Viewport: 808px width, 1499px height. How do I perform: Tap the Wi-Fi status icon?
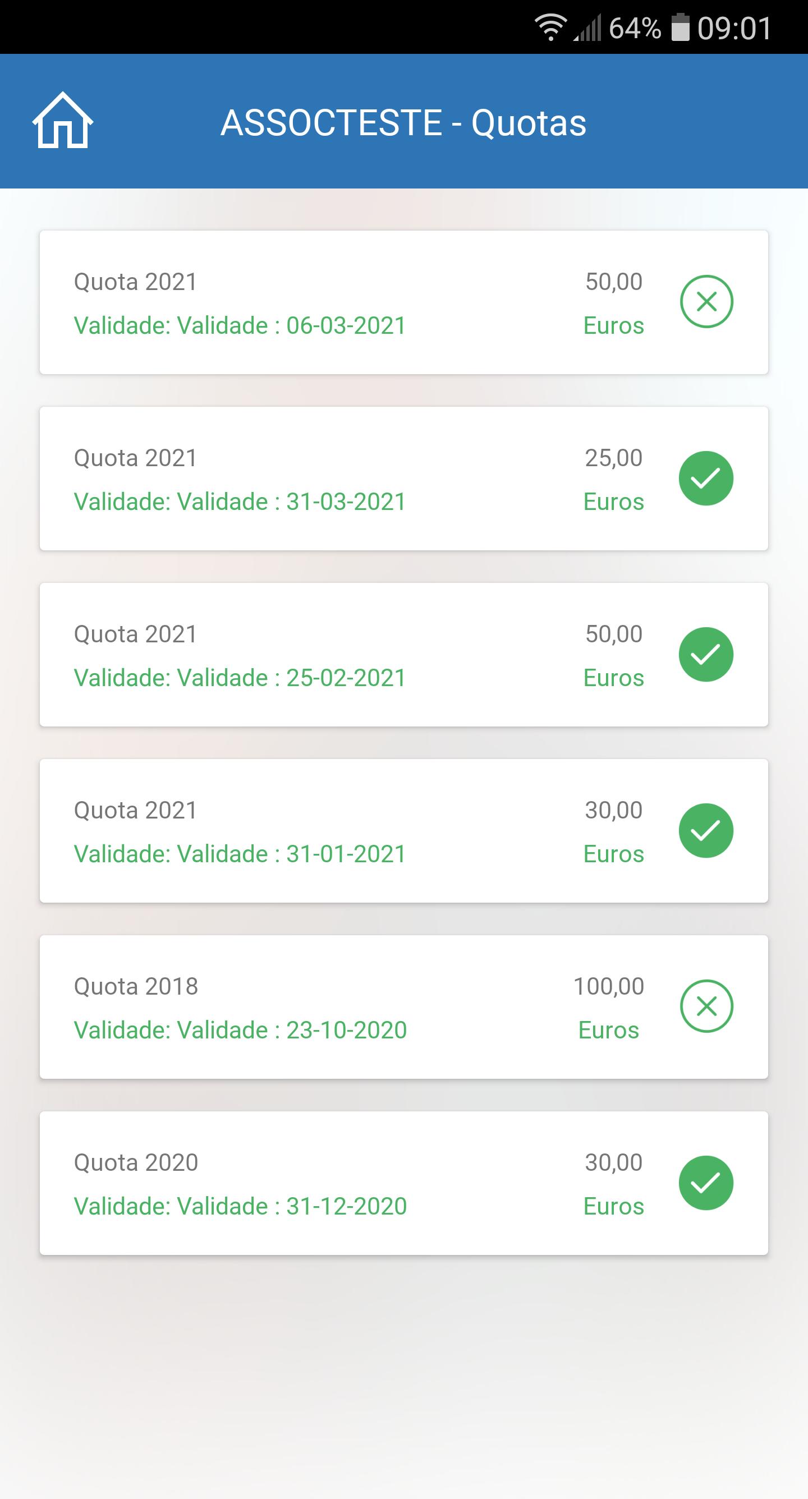(550, 28)
